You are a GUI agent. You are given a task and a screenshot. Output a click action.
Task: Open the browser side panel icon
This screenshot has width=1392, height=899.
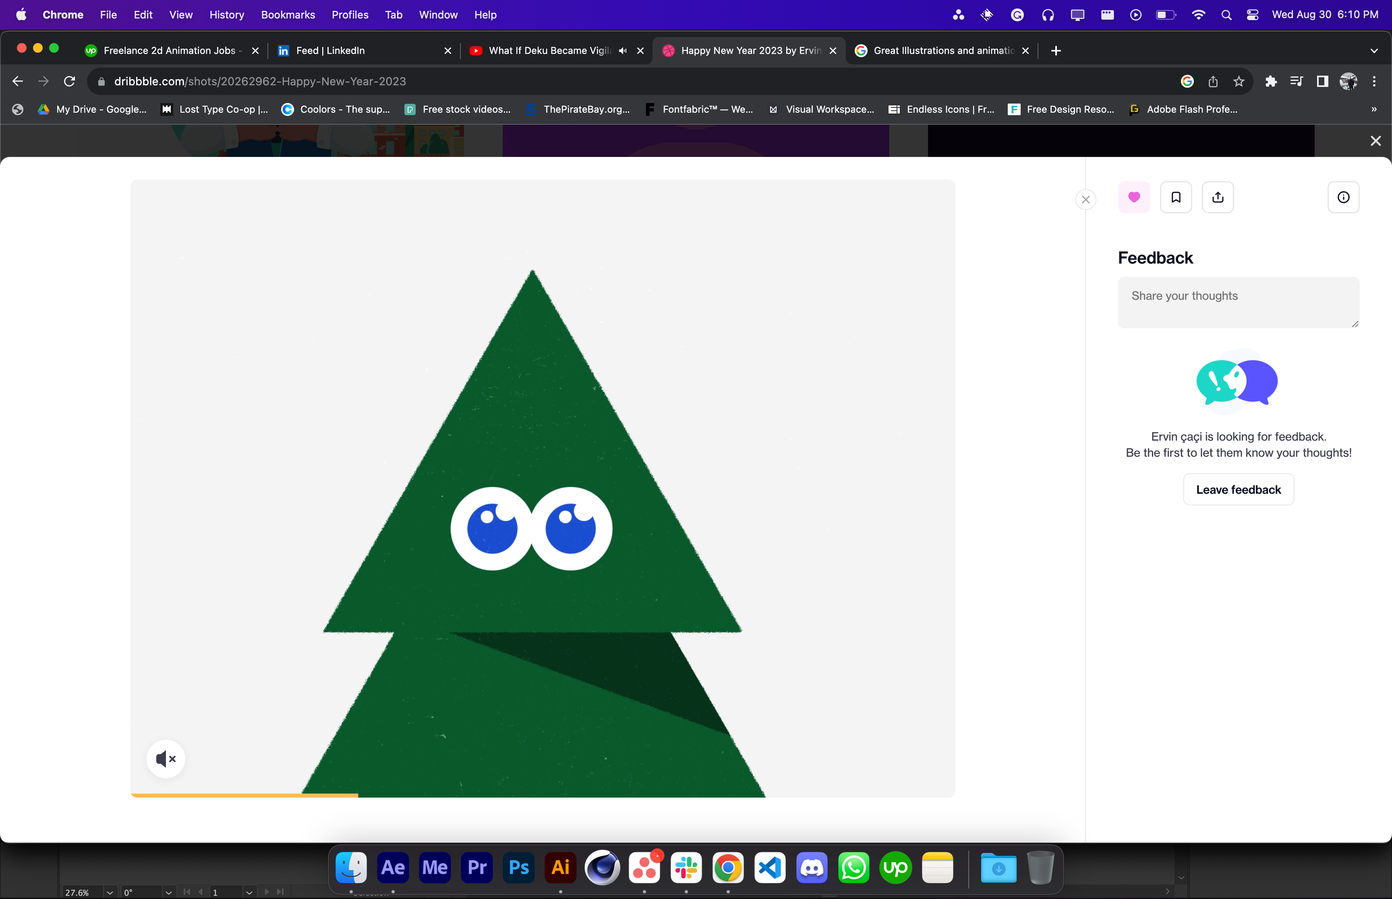click(x=1322, y=81)
